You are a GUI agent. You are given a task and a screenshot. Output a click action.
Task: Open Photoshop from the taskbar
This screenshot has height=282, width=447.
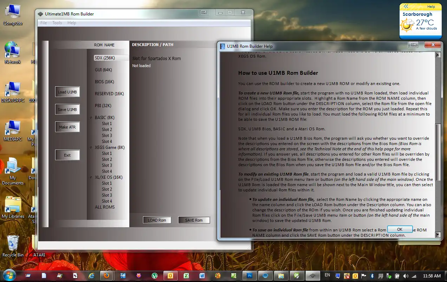[250, 276]
